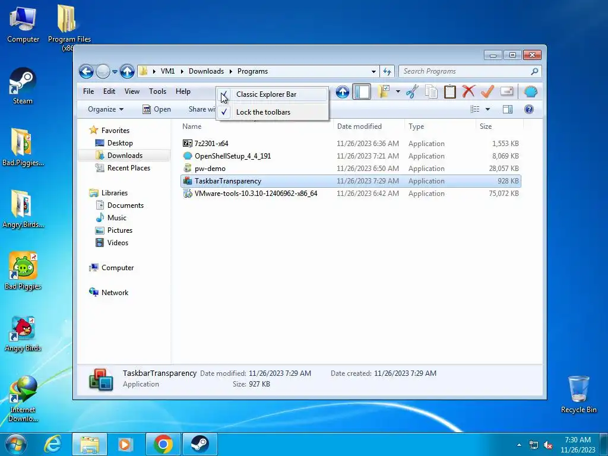Click the blue Help question mark icon
This screenshot has height=456, width=608.
tap(529, 109)
